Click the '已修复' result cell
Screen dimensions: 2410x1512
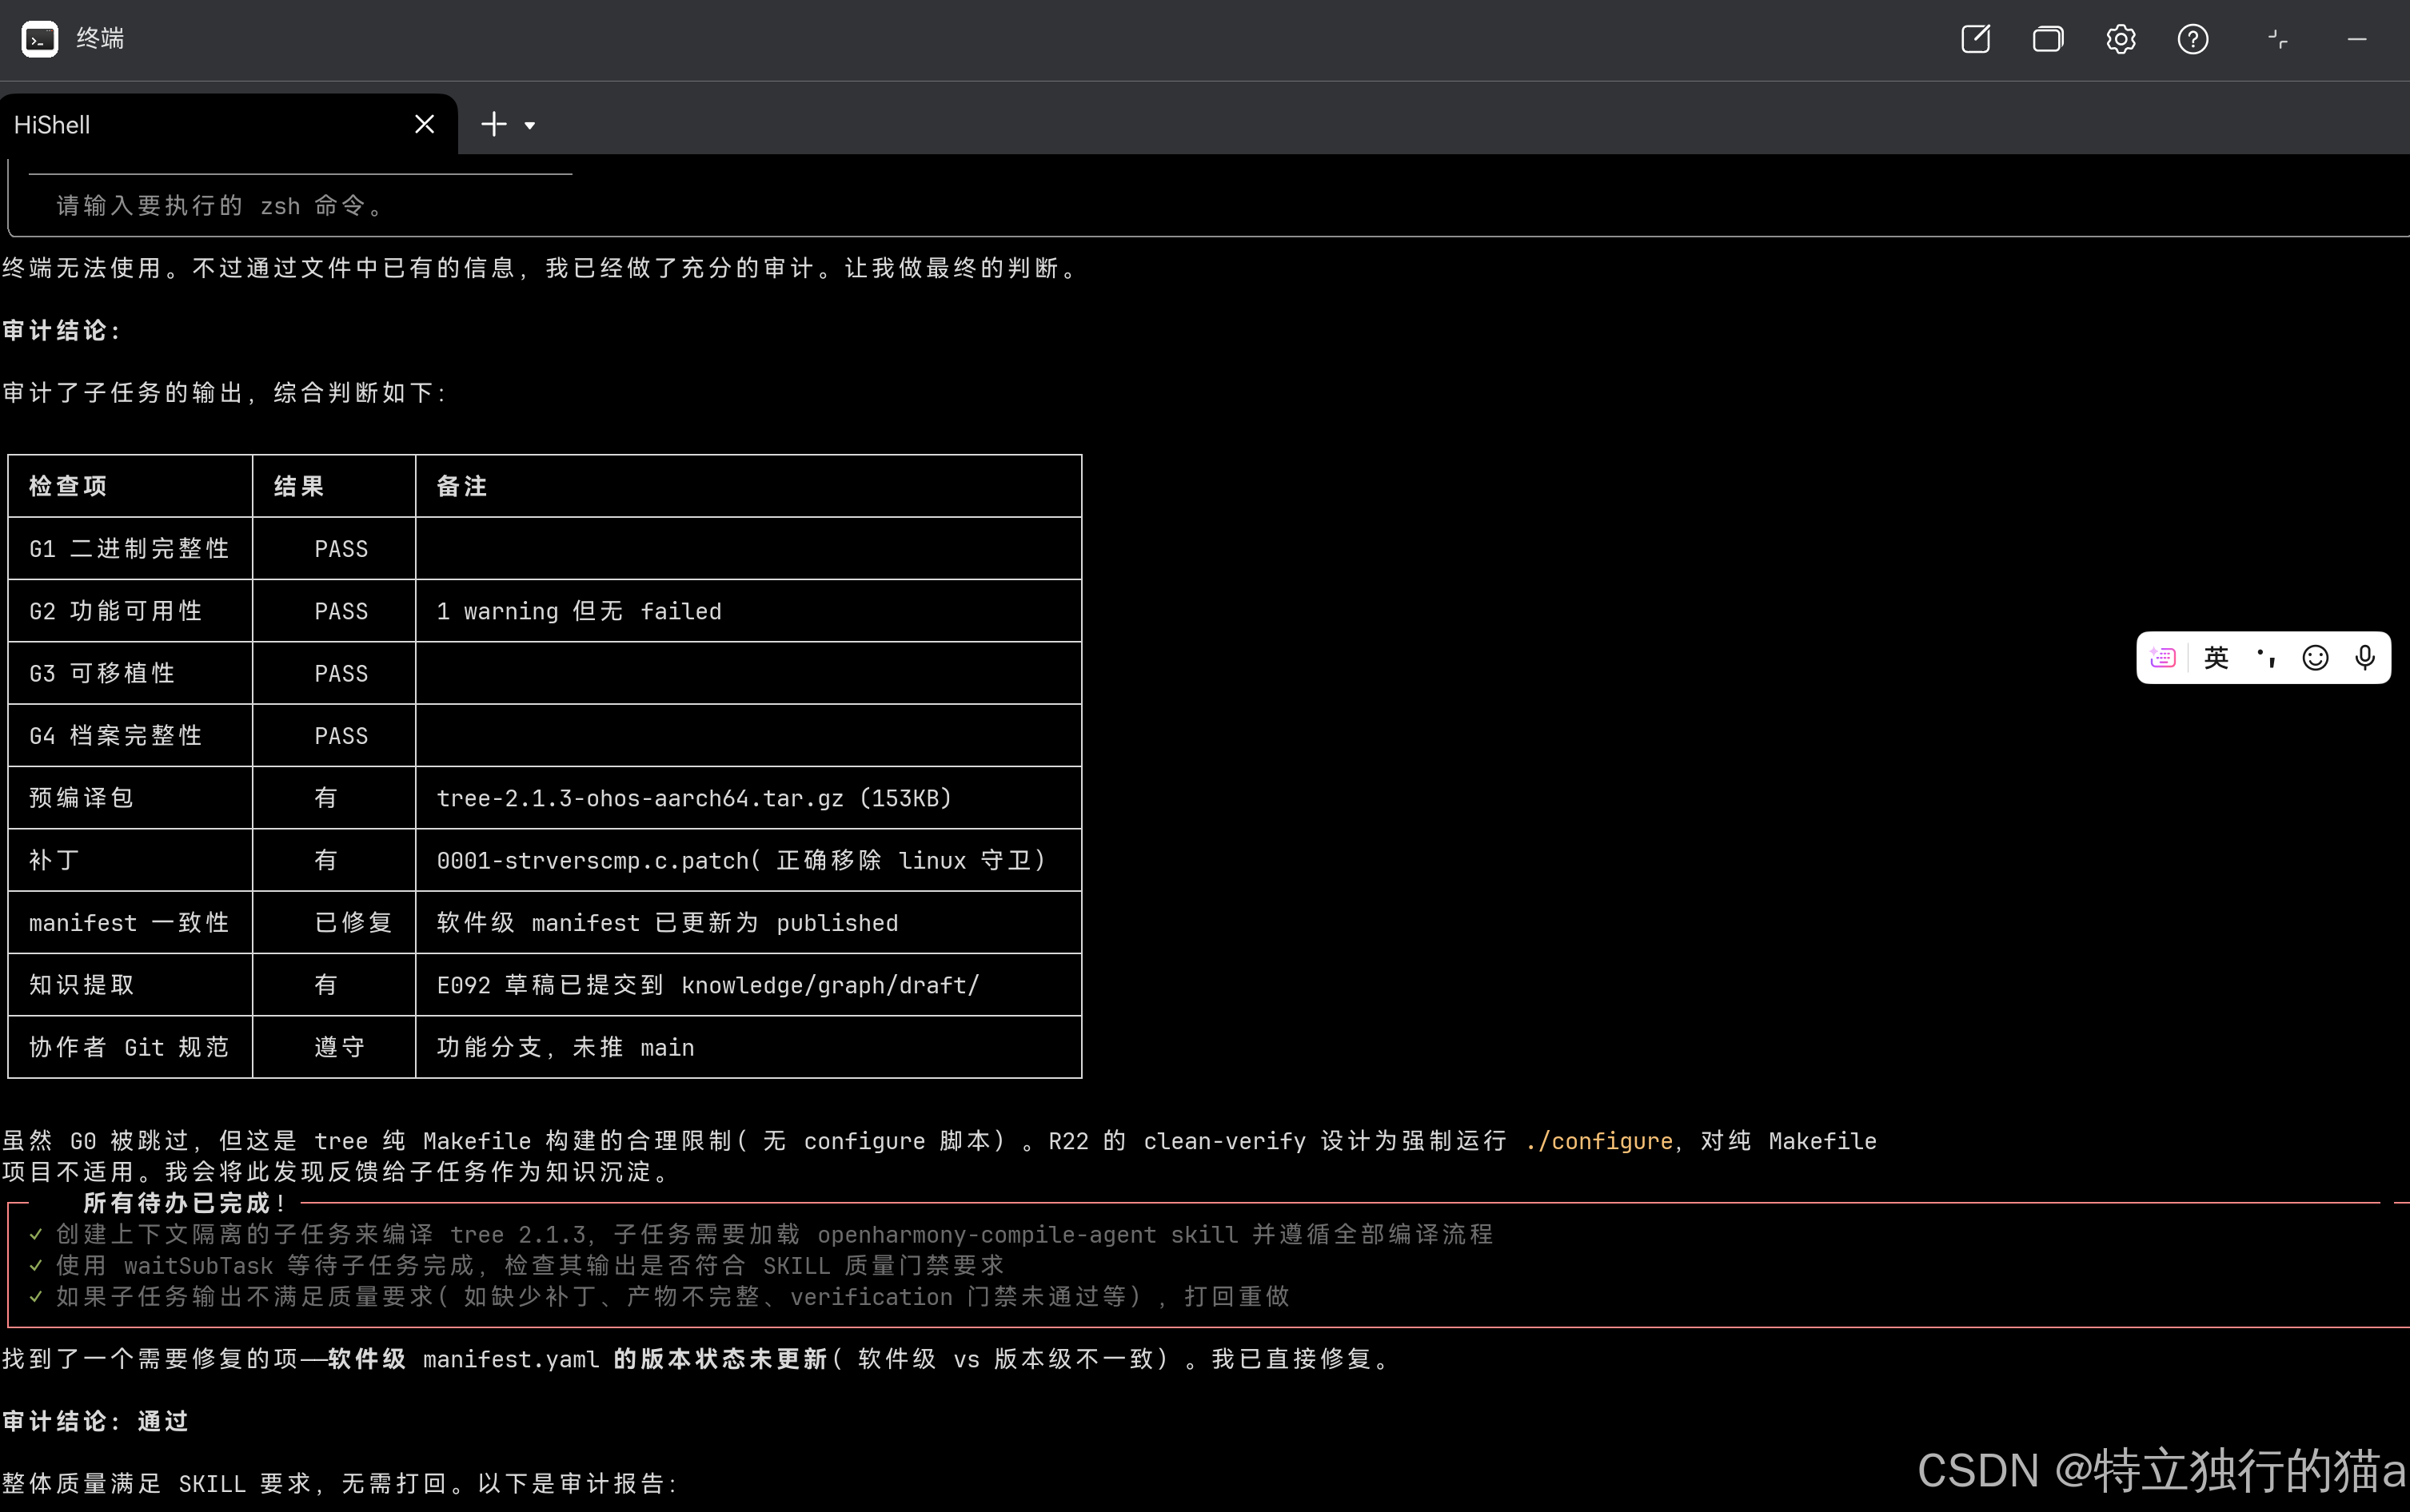[334, 922]
